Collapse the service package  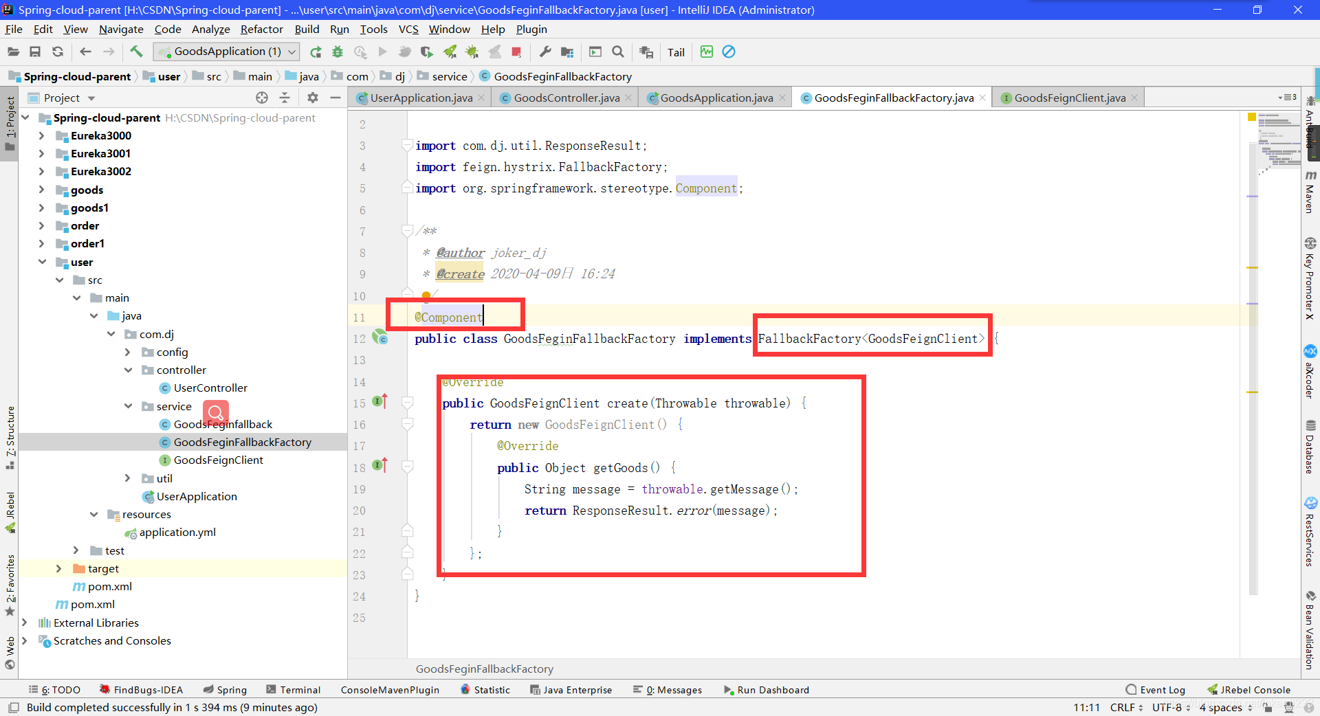[127, 406]
